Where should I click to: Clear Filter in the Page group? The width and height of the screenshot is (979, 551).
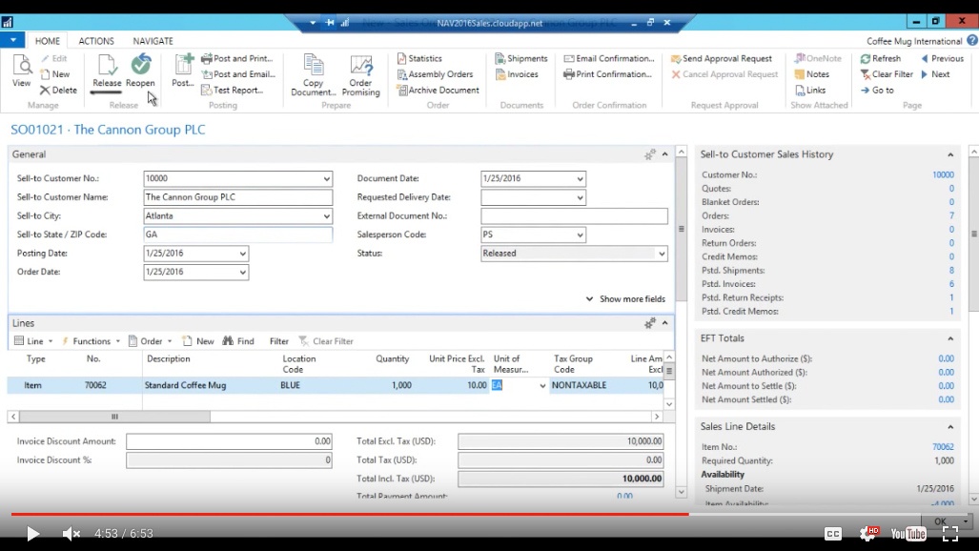(887, 74)
